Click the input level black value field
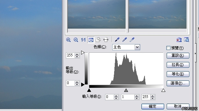Image resolution: width=199 pixels, height=111 pixels. [x=109, y=97]
